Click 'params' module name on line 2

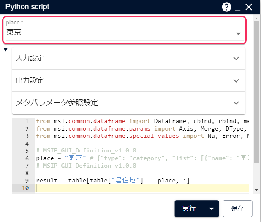coord(140,128)
